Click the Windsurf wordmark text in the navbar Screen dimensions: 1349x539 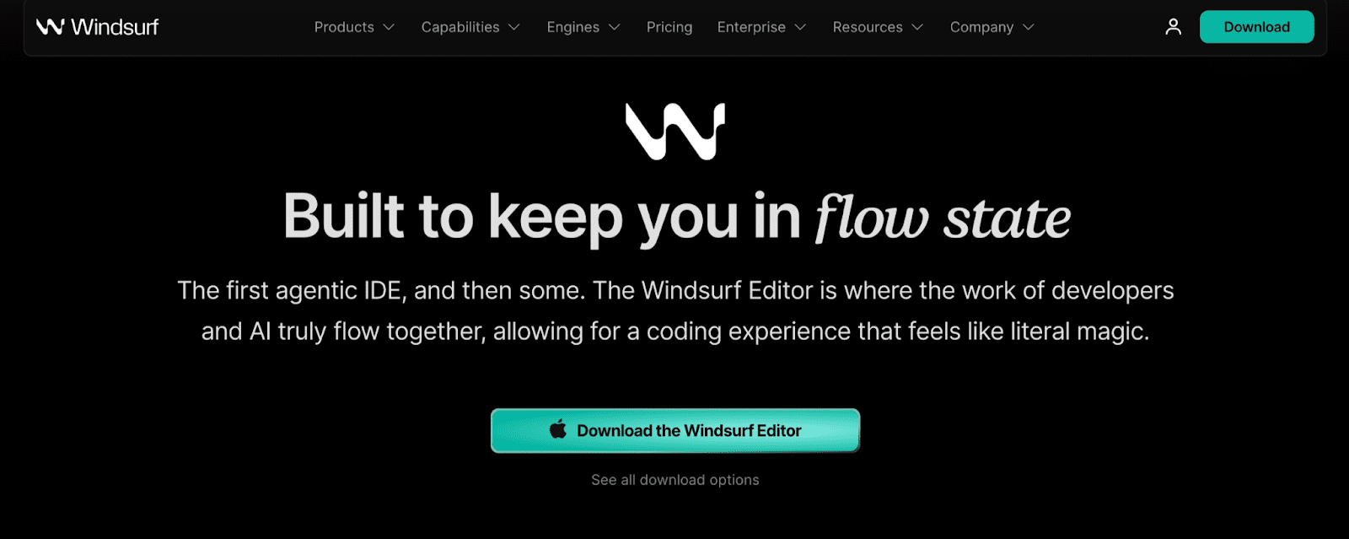tap(115, 27)
